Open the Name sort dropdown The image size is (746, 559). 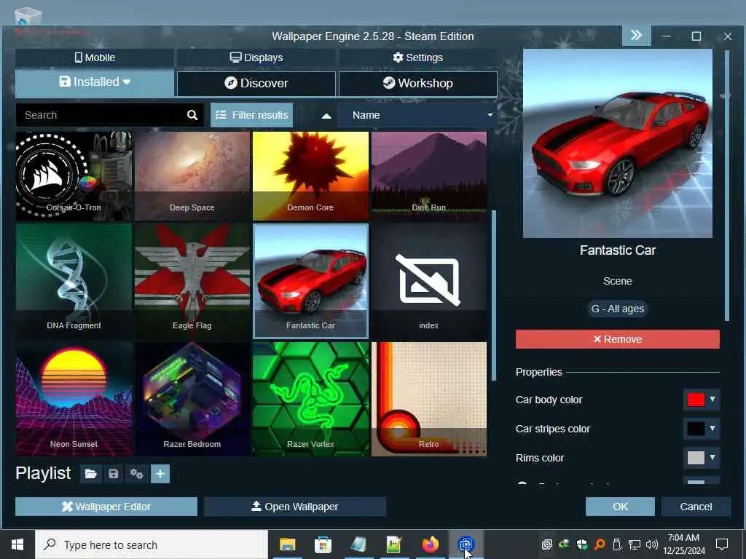tap(417, 115)
